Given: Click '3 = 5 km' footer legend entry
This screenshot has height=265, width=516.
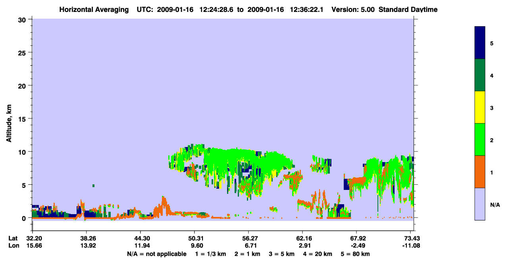Looking at the screenshot, I should [282, 254].
